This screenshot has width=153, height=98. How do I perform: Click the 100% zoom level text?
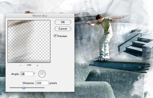click(29, 65)
